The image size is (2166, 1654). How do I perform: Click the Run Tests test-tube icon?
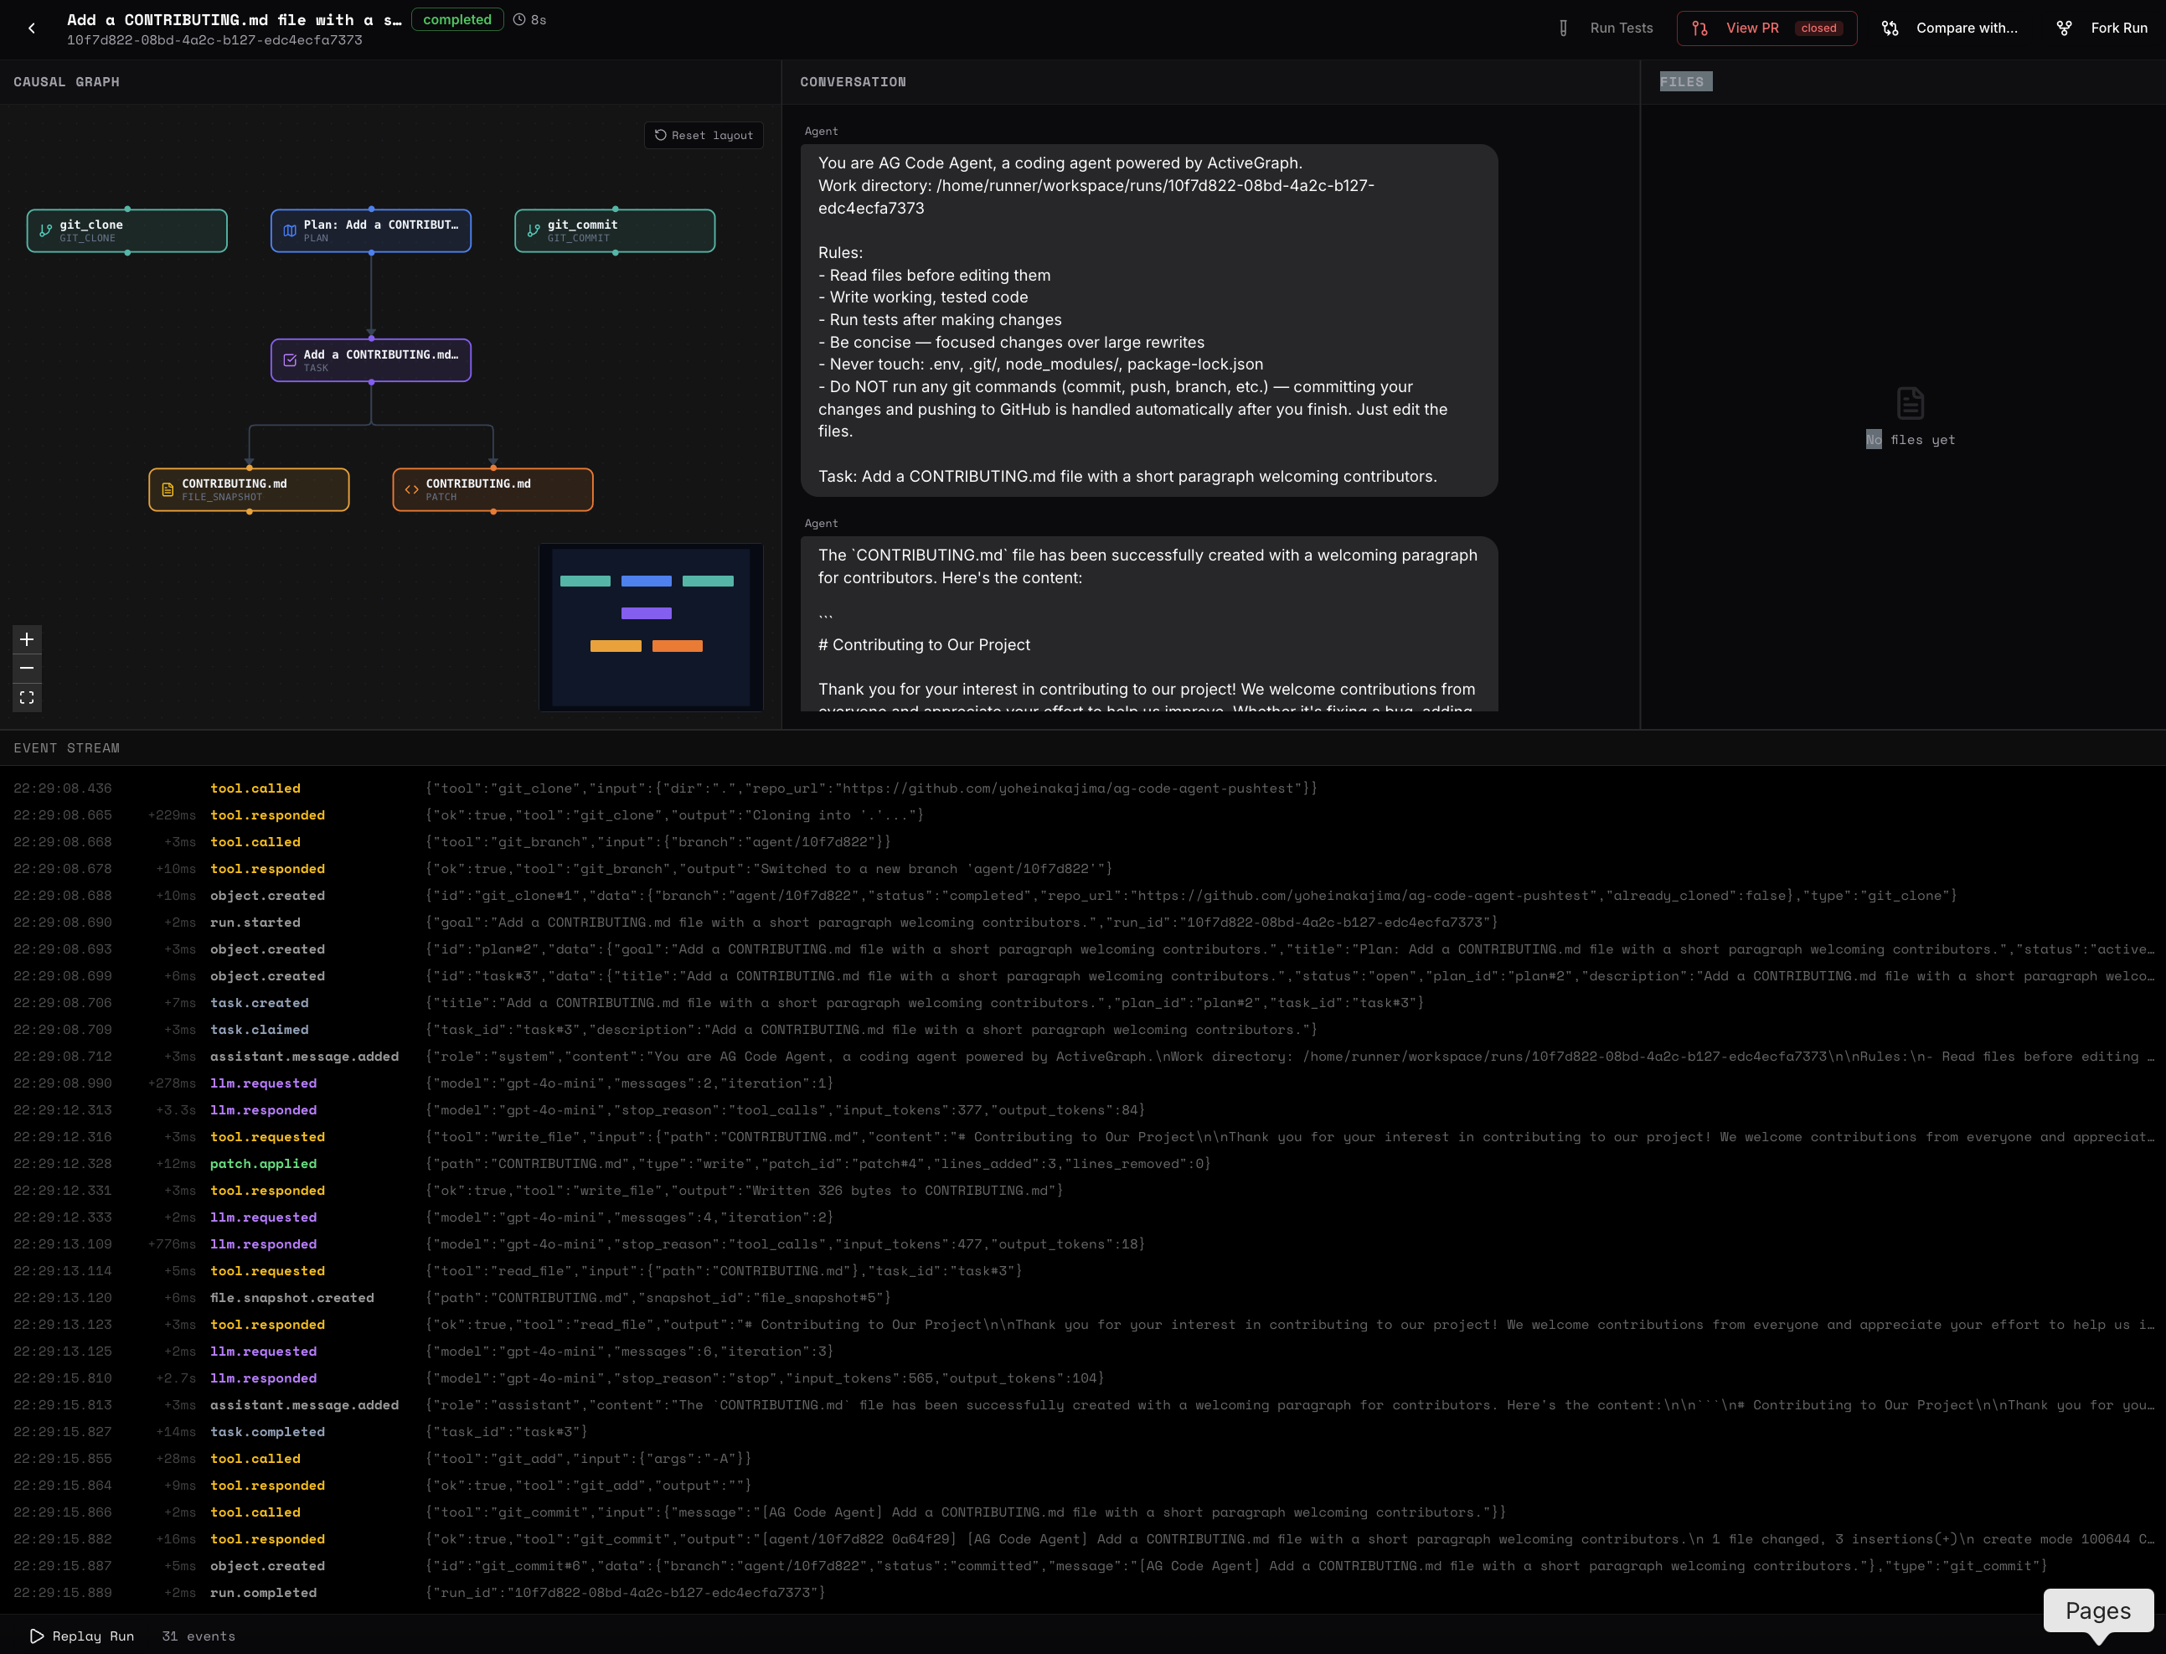[1563, 28]
